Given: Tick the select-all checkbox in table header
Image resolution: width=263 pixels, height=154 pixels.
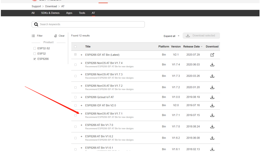Looking at the screenshot, I should click(75, 47).
